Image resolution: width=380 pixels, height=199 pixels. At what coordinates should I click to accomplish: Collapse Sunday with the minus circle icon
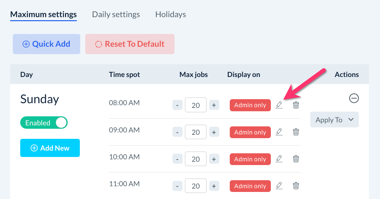354,98
